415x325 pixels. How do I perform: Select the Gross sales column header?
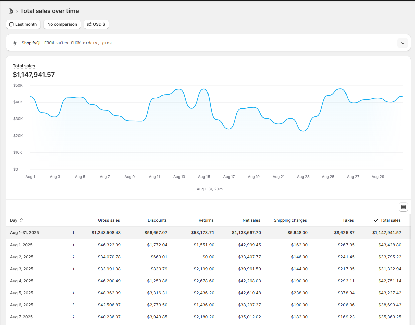(x=109, y=220)
